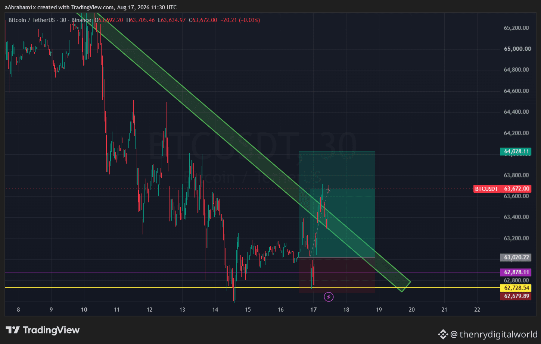The image size is (541, 344).
Task: Click date 9 on the time axis
Action: click(51, 310)
